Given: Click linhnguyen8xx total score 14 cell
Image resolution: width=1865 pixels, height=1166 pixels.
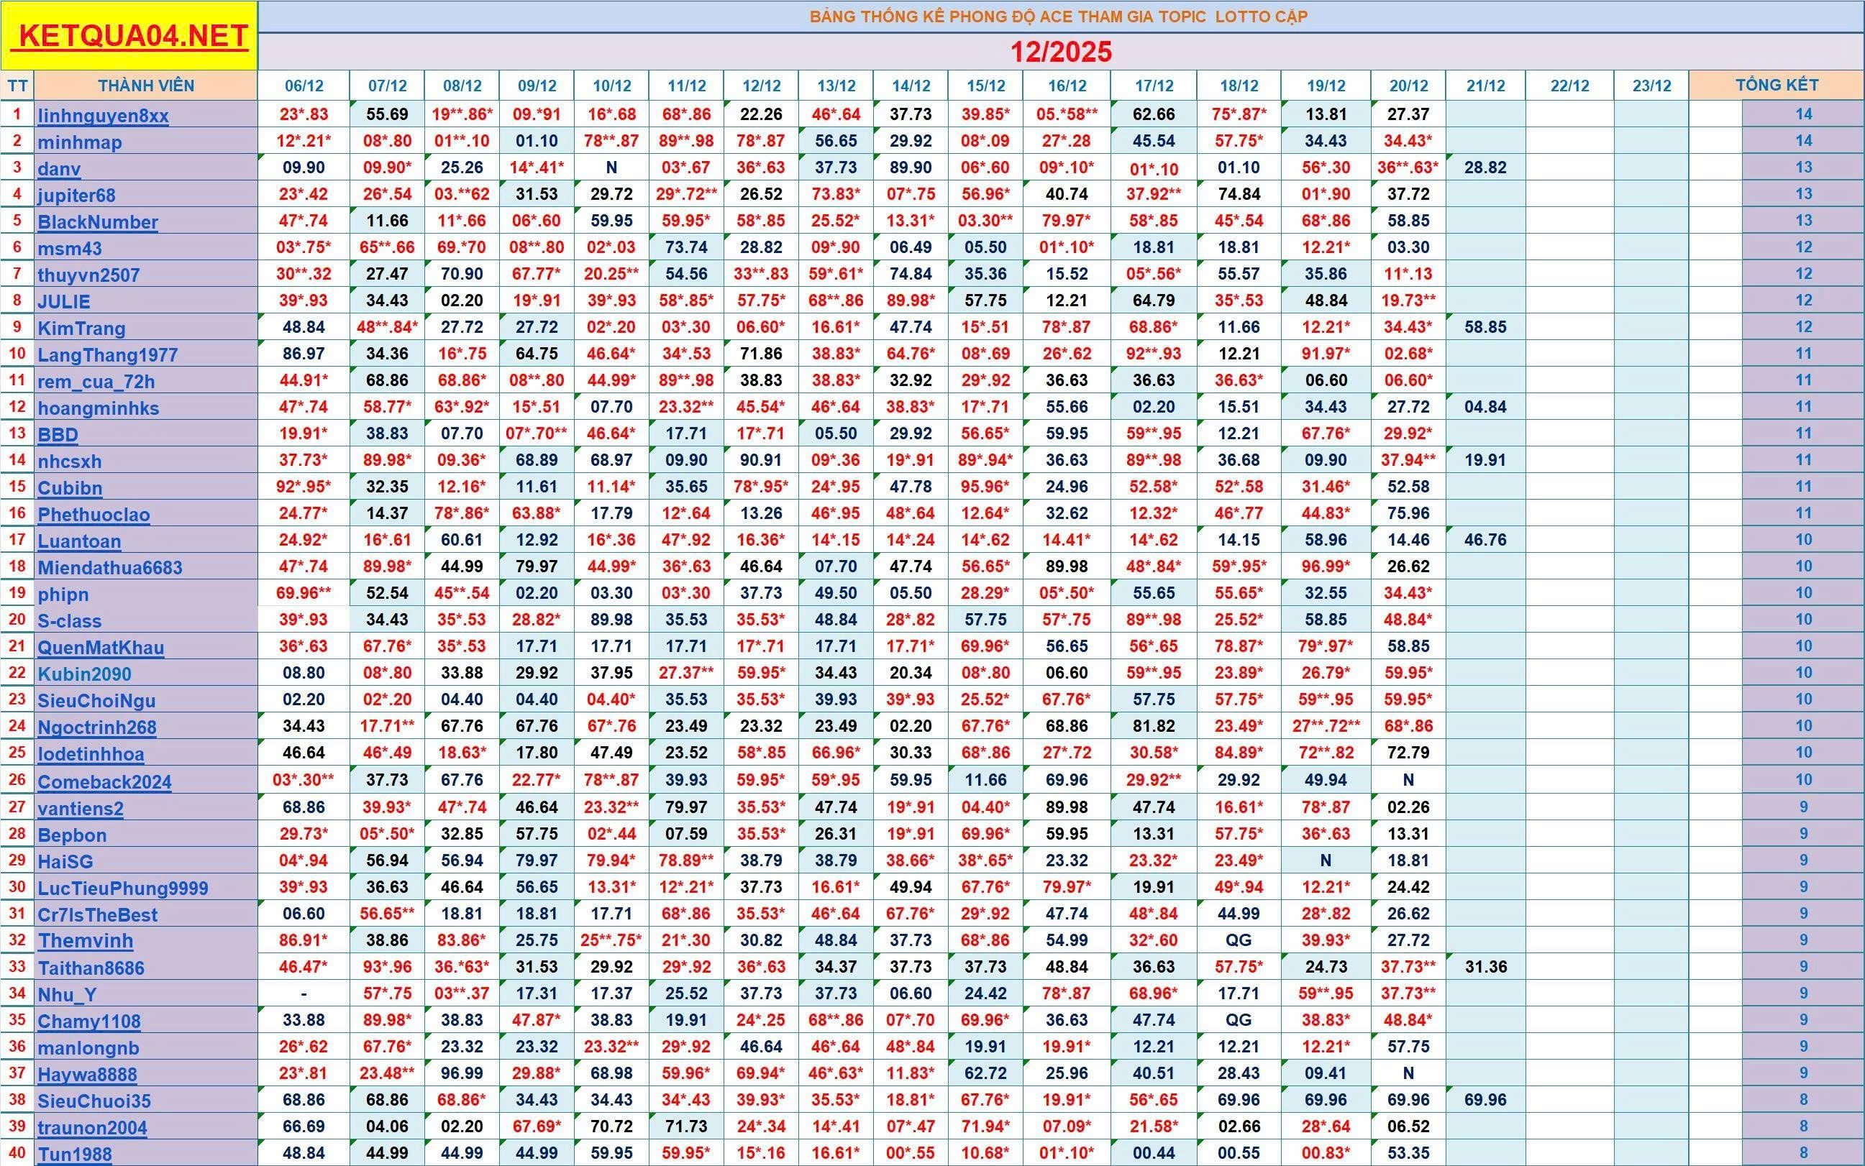Looking at the screenshot, I should (x=1802, y=114).
